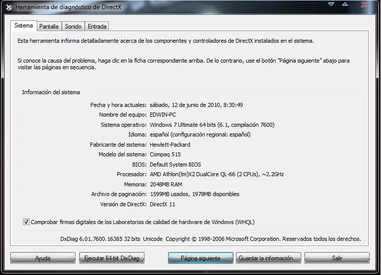This screenshot has width=381, height=275.
Task: Click the Esta herramienta informa description sentence
Action: click(165, 41)
